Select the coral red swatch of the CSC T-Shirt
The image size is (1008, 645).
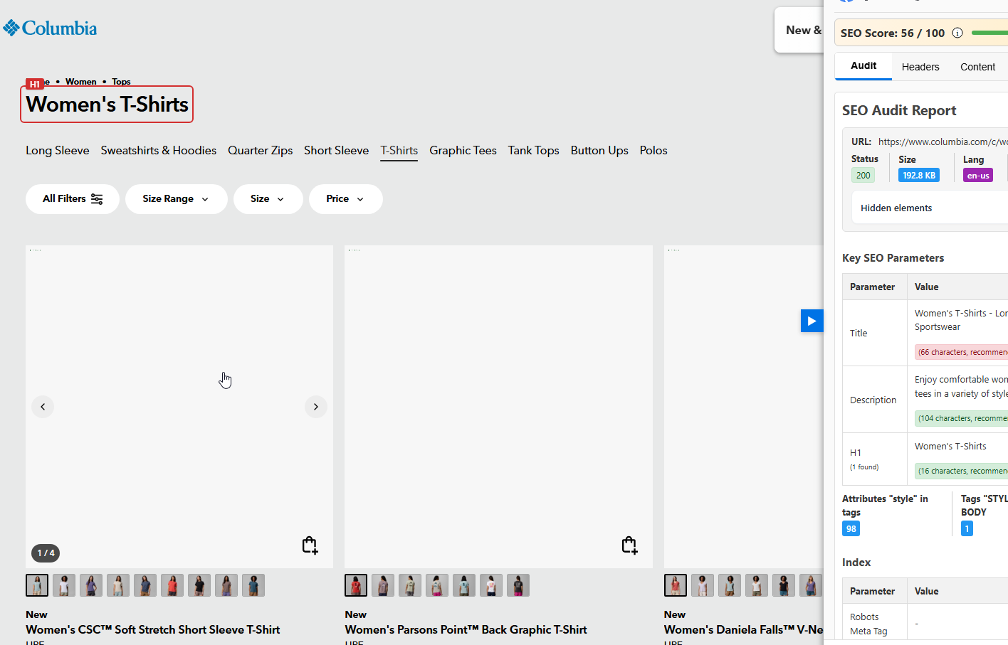pos(172,585)
